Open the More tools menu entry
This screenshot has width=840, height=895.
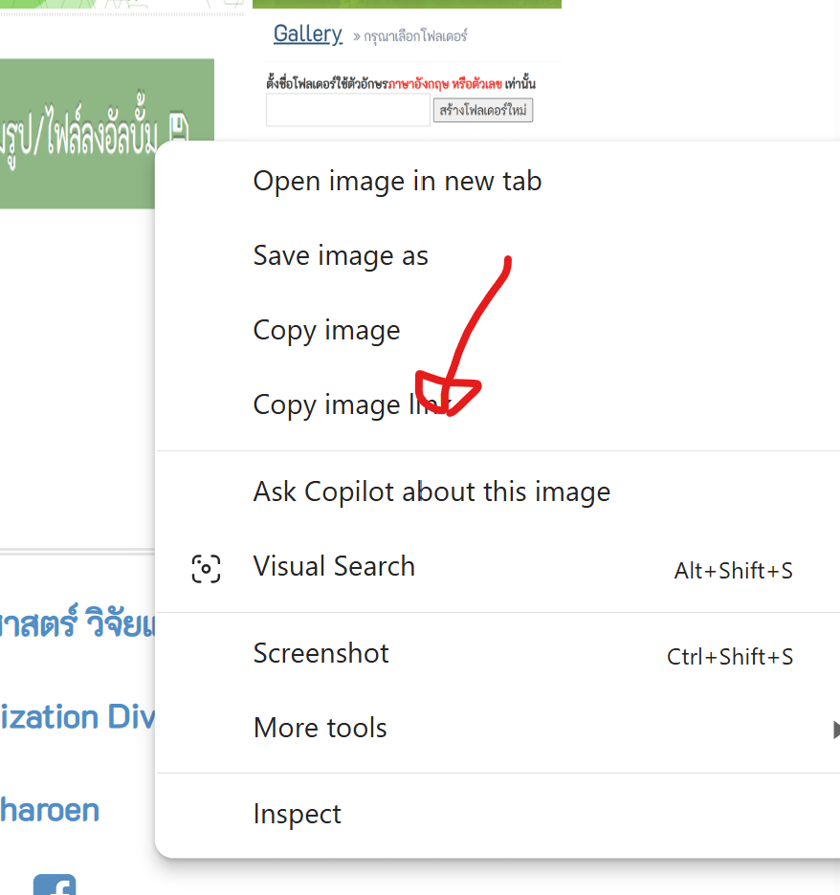point(320,729)
